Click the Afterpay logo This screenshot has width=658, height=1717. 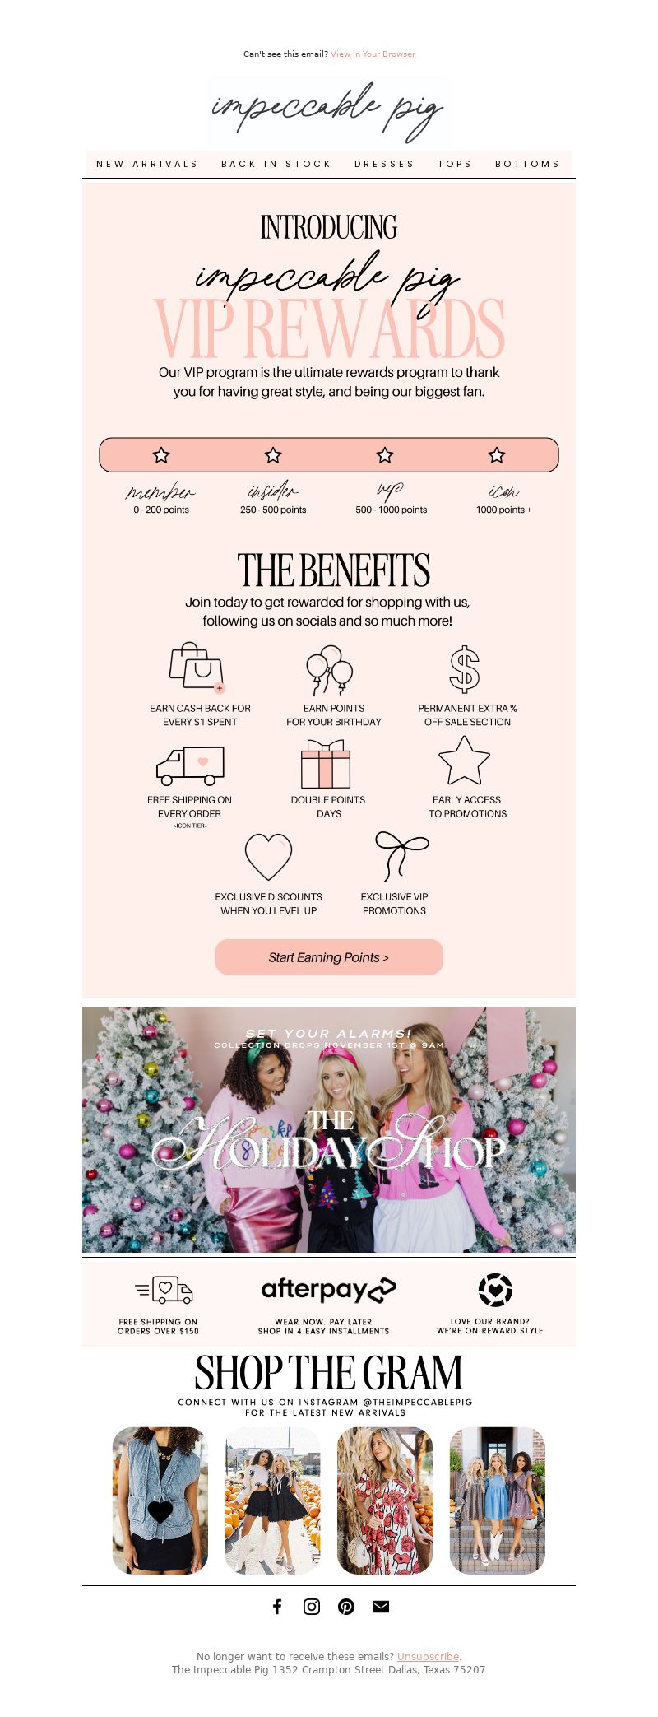pos(328,1290)
